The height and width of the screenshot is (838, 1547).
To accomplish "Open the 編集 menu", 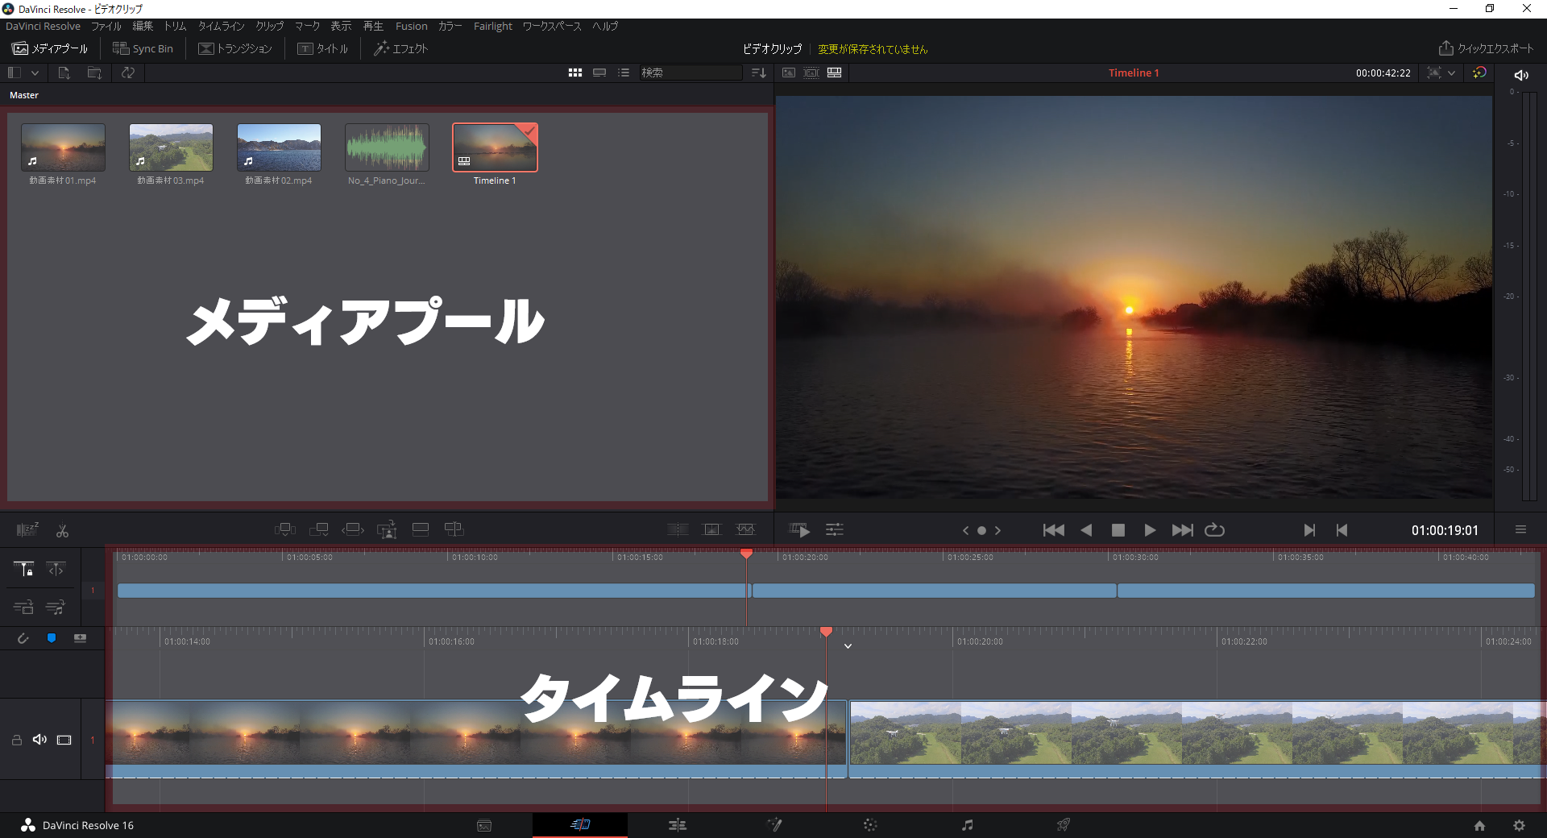I will tap(143, 26).
